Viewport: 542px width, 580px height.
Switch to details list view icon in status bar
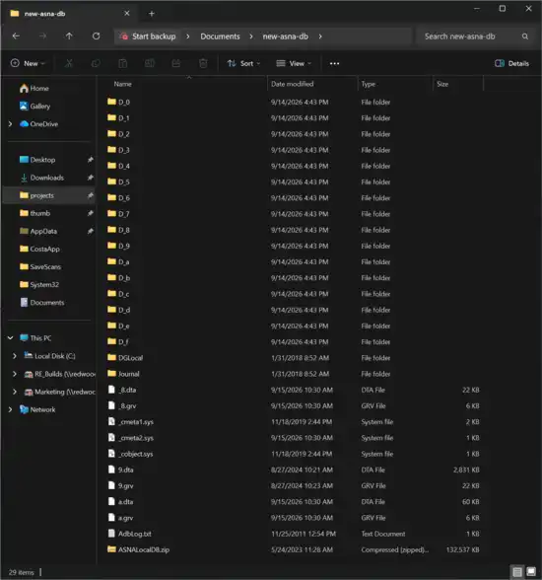(x=517, y=572)
